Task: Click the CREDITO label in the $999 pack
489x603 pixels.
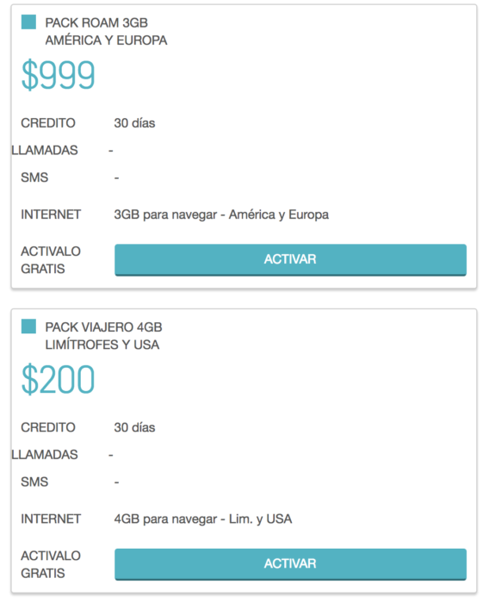Action: tap(48, 123)
